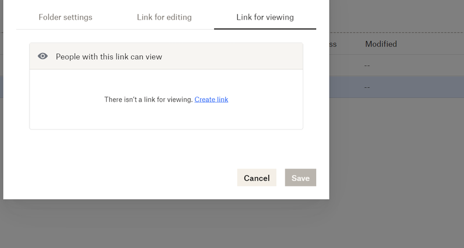Viewport: 464px width, 248px height.
Task: Click the highlighted row's Modified "--" value
Action: (367, 87)
